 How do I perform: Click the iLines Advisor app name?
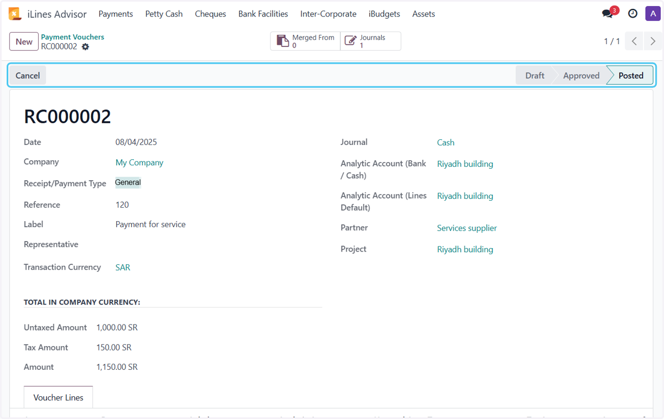pos(57,14)
